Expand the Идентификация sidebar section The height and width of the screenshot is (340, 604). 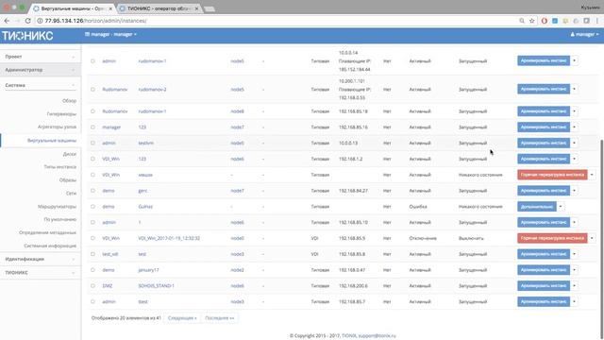tap(40, 259)
